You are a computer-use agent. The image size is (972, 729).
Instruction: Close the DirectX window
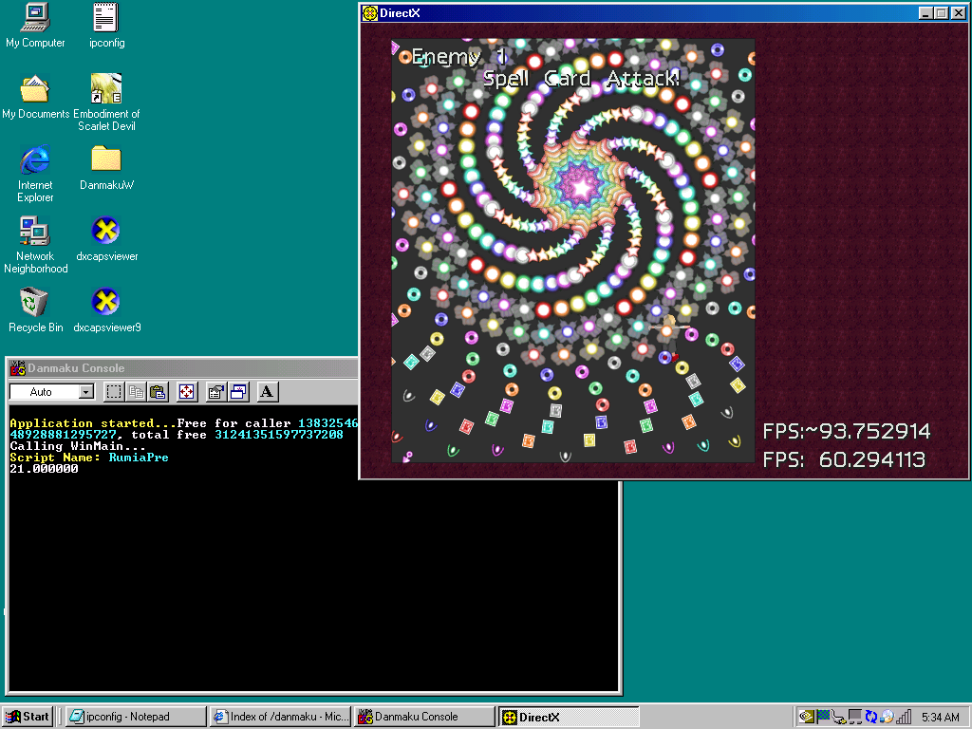point(959,13)
